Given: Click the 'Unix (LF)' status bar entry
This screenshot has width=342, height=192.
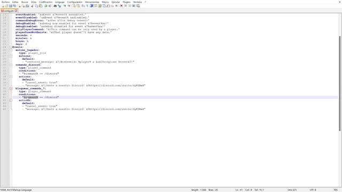Looking at the screenshot, I should coord(292,190).
